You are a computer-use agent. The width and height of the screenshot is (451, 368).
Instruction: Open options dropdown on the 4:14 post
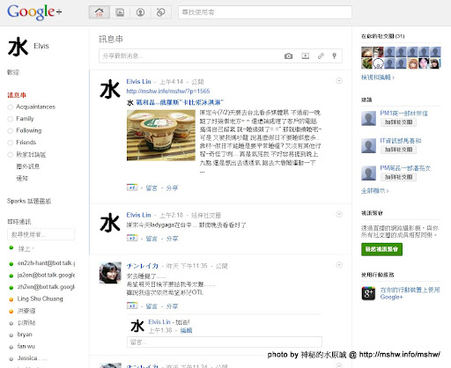(x=339, y=81)
